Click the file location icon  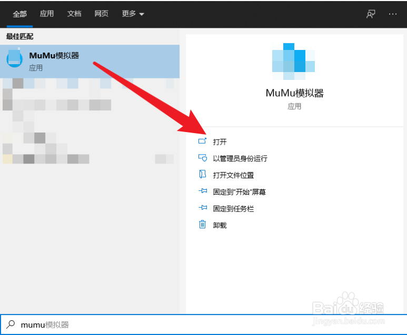(x=203, y=174)
